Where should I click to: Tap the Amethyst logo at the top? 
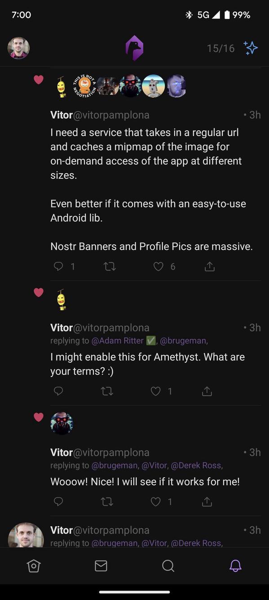coord(134,47)
